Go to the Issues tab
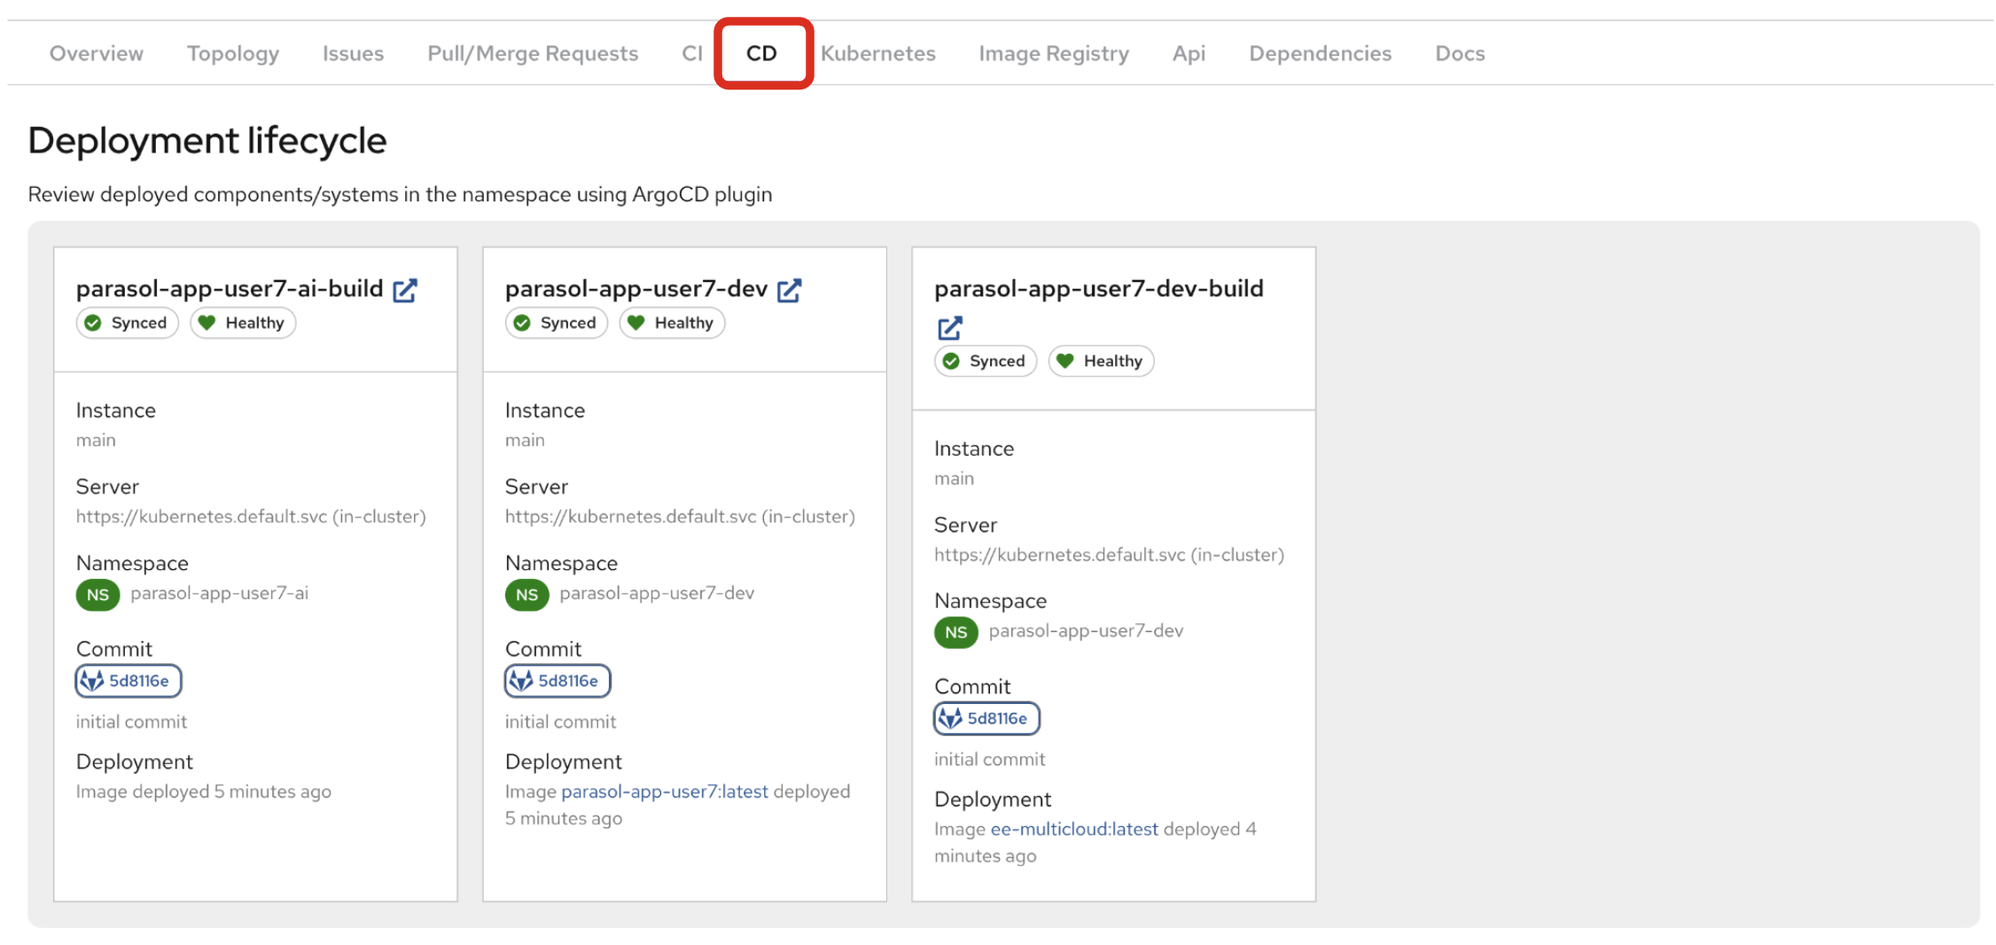 (x=353, y=53)
